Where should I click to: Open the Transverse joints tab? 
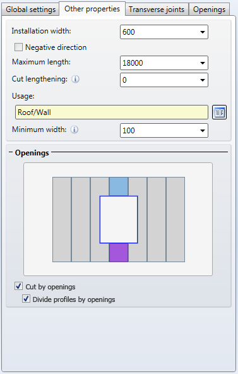coord(157,9)
